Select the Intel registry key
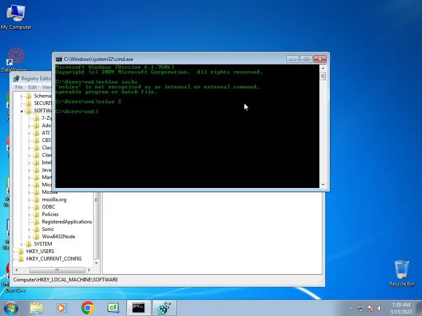Screen dimensions: 422x316 46,163
